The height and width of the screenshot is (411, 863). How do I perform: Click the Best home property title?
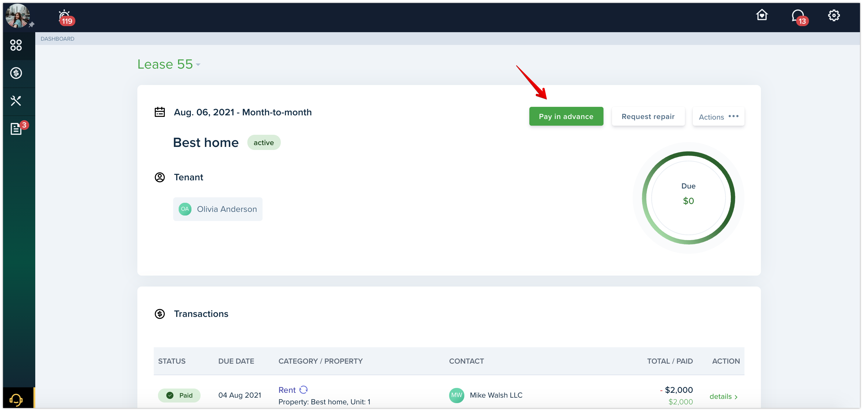point(206,143)
